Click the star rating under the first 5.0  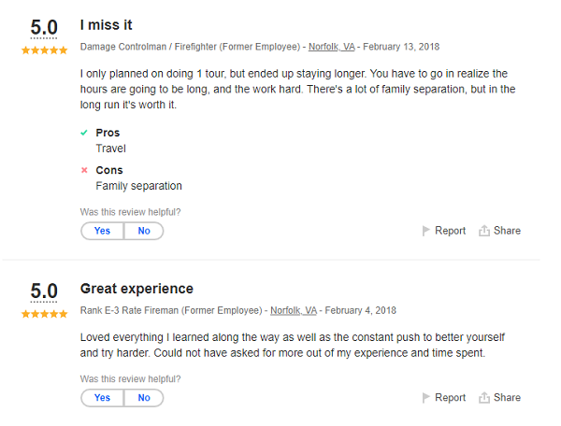click(44, 50)
